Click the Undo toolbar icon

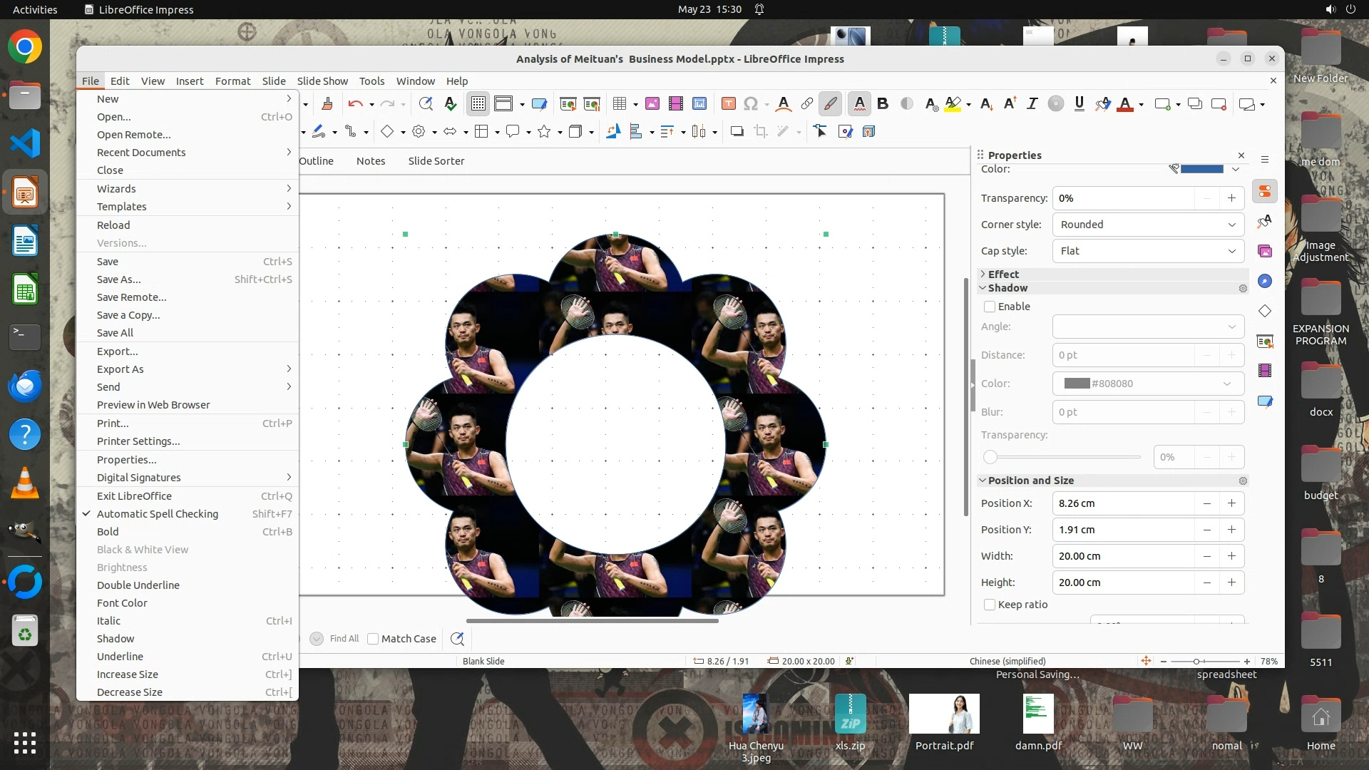pyautogui.click(x=355, y=104)
